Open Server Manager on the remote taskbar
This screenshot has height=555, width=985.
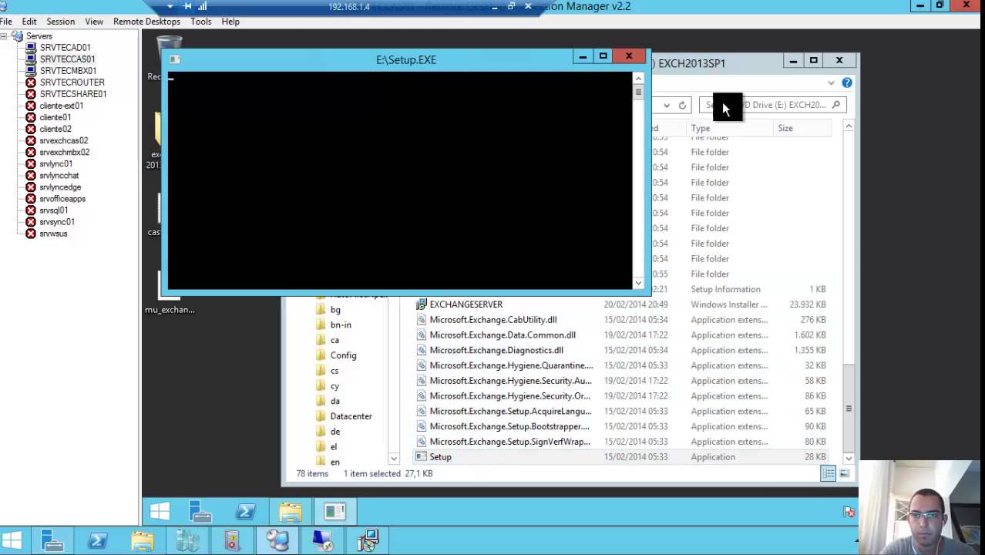[x=200, y=512]
